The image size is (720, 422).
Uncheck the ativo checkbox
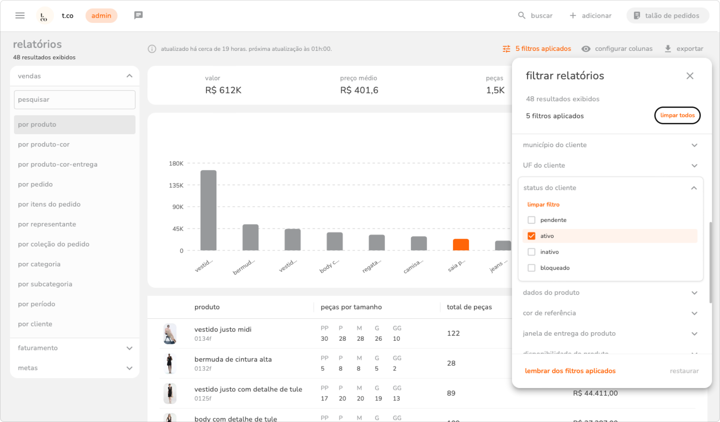coord(531,236)
